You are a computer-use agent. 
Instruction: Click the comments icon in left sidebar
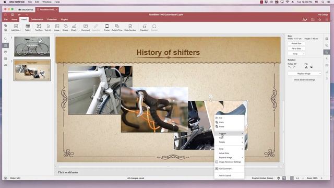(6, 52)
